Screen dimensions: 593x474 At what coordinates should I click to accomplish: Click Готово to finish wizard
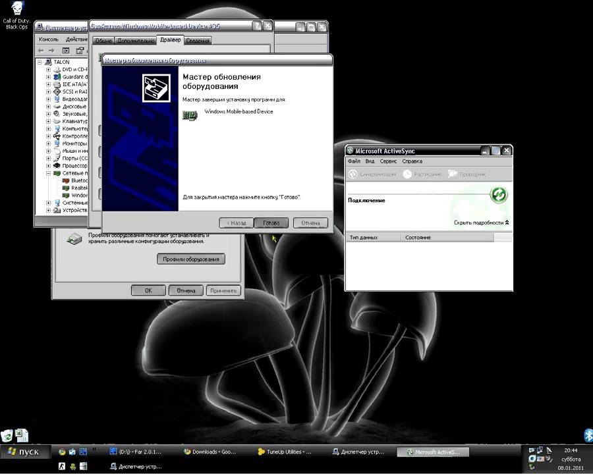(271, 223)
